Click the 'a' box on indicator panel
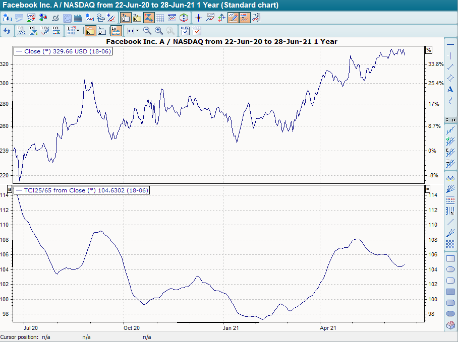The height and width of the screenshot is (342, 458). 9,189
